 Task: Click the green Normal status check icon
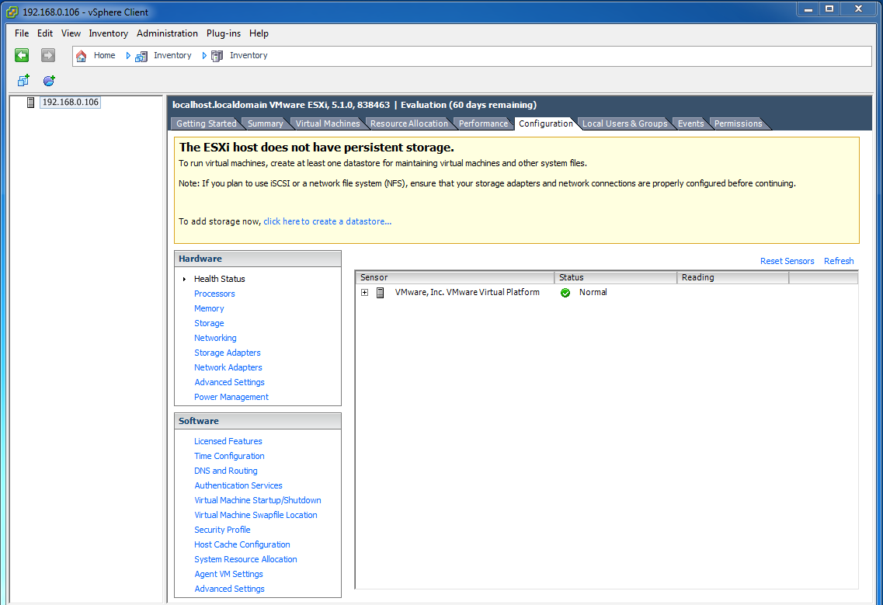click(x=565, y=292)
